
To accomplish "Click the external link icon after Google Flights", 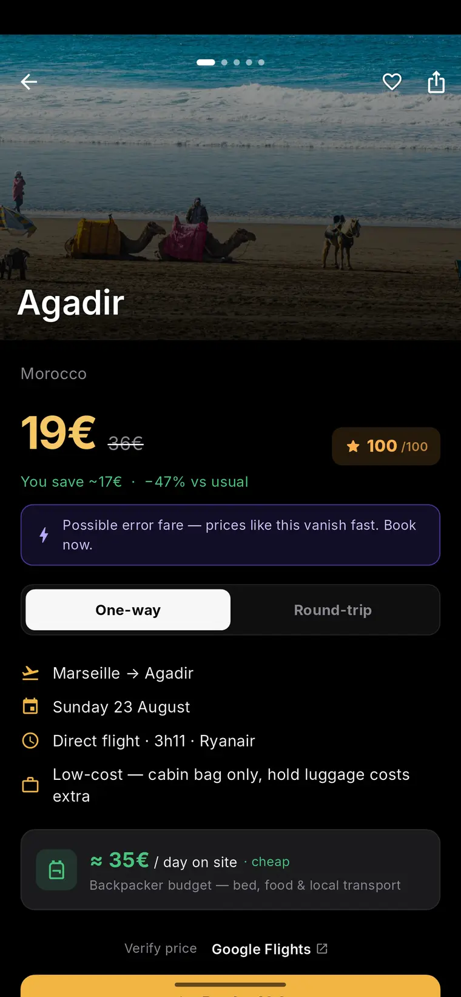I will (322, 948).
